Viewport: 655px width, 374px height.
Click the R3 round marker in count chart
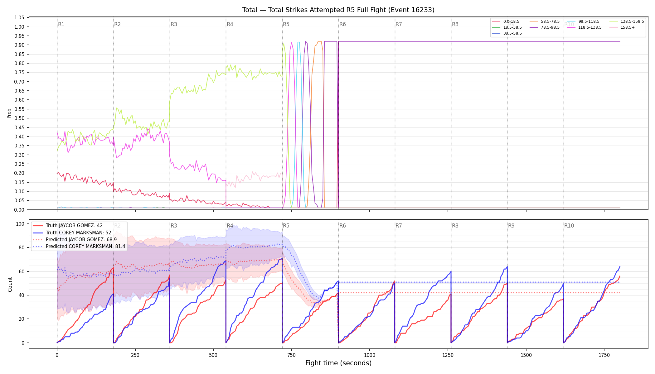tap(174, 226)
